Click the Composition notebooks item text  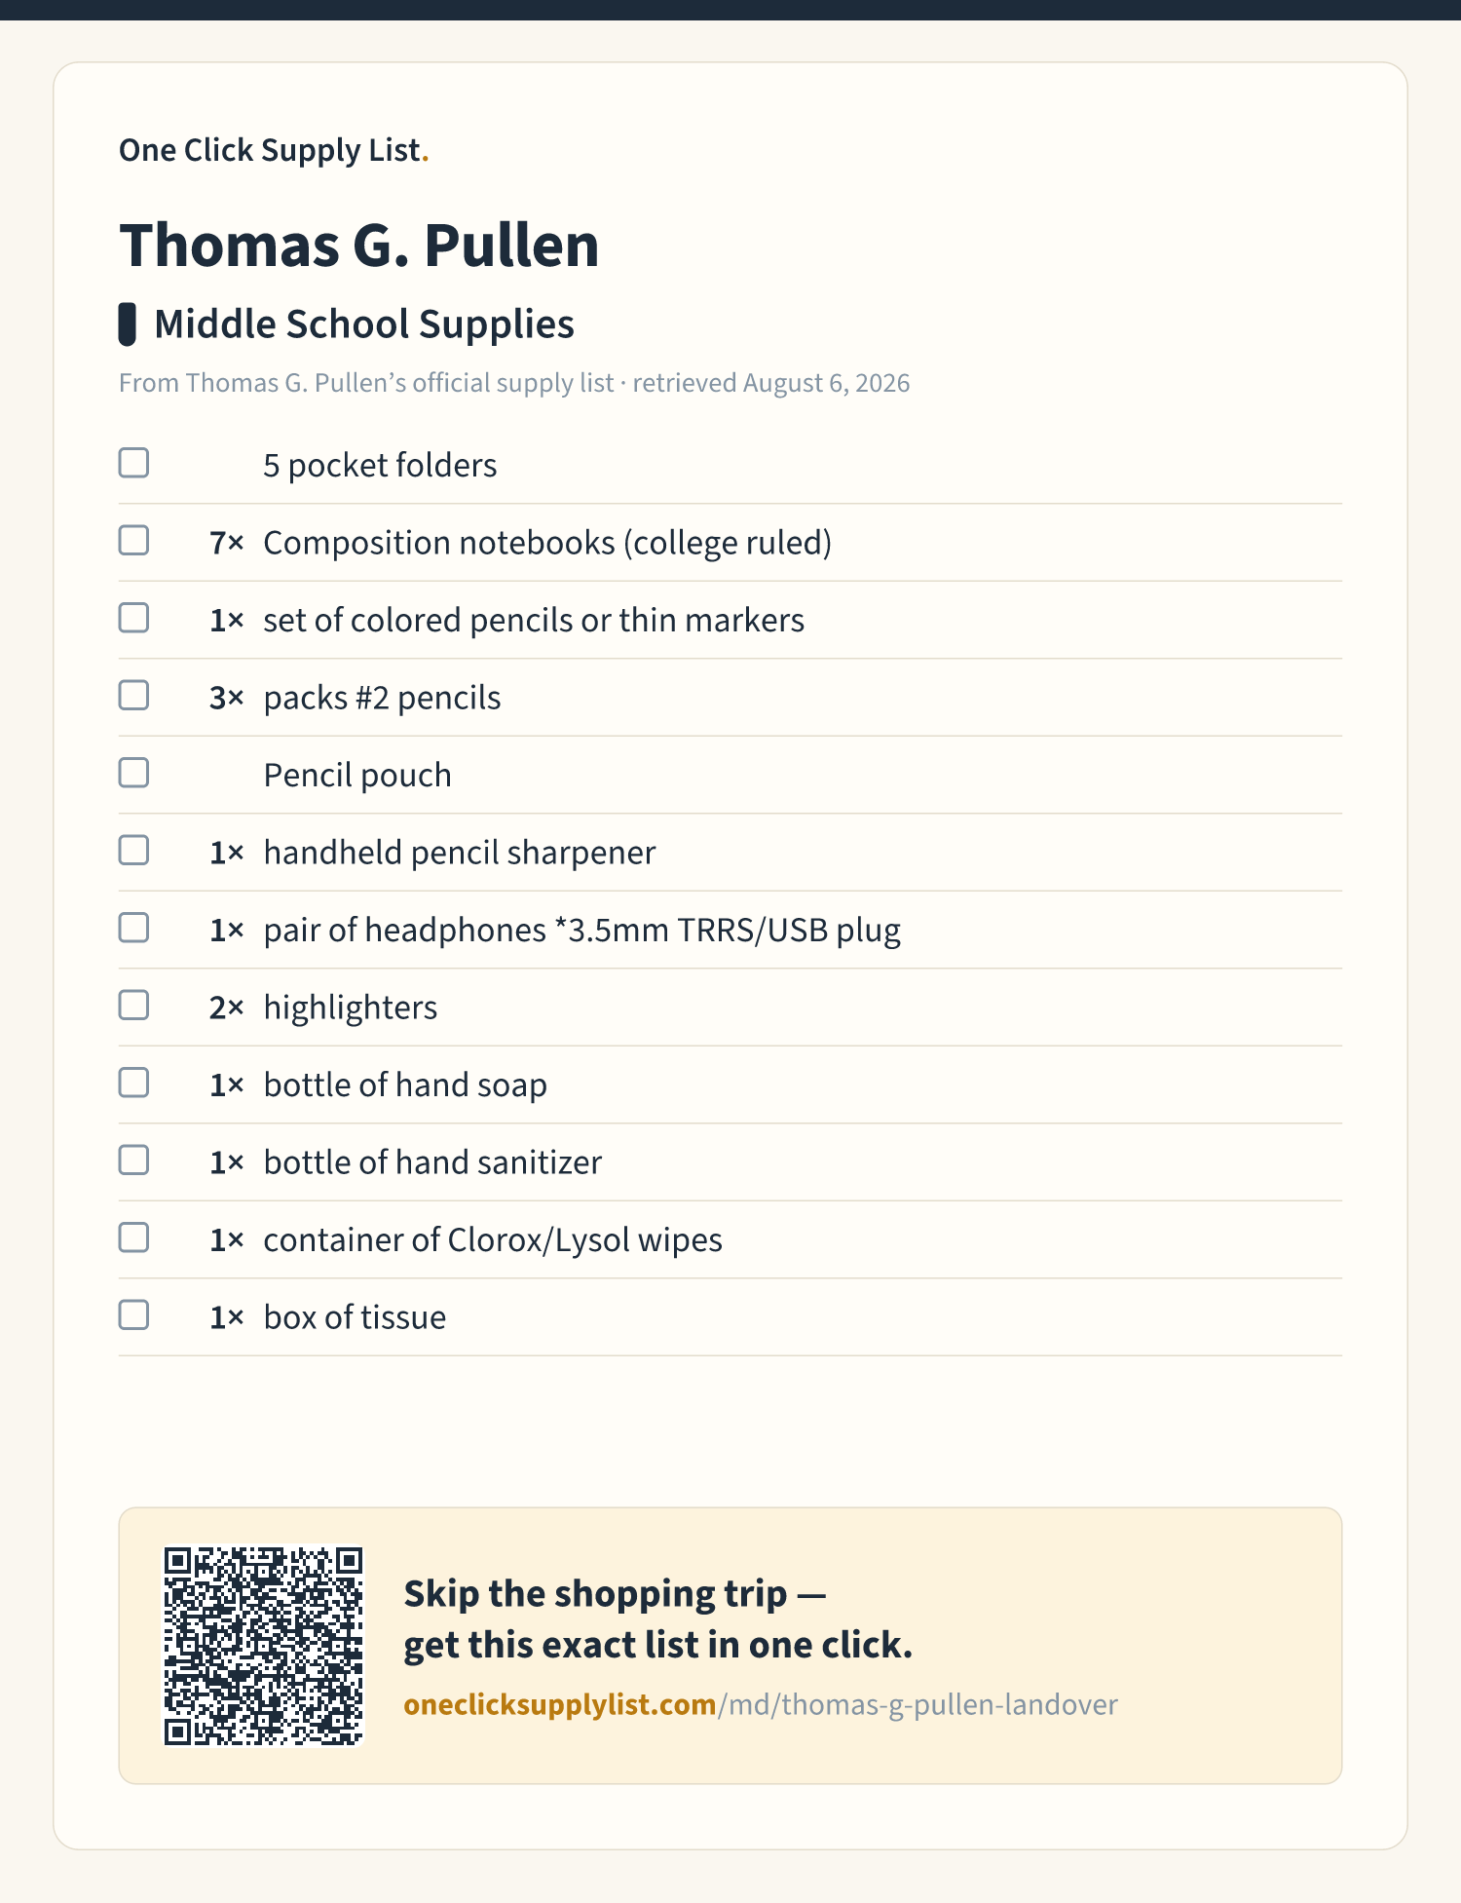pyautogui.click(x=547, y=543)
